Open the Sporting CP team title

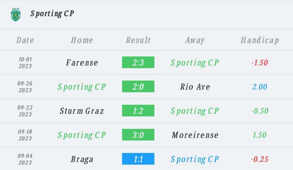[x=52, y=14]
